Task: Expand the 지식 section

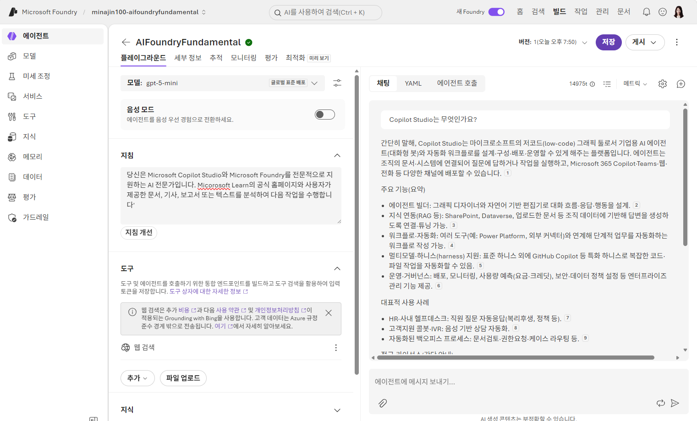Action: pos(337,410)
